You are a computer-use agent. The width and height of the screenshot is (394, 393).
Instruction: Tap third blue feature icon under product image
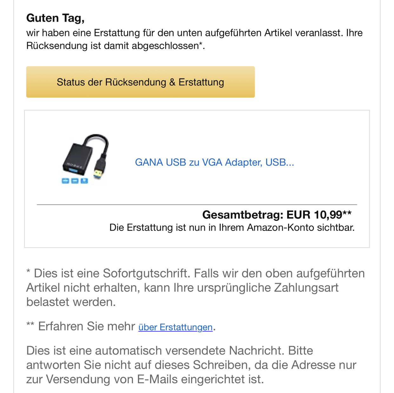point(84,181)
